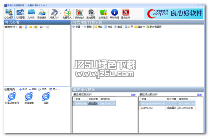Mark schedule 完成 complete
Image resolution: width=209 pixels, height=137 pixels.
tap(108, 27)
